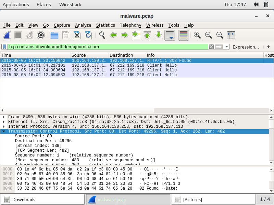Go forward in packet history
Image resolution: width=274 pixels, height=205 pixels.
pos(125,36)
